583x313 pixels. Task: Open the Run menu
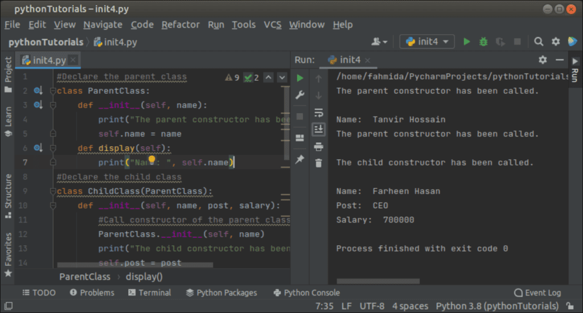coord(216,24)
